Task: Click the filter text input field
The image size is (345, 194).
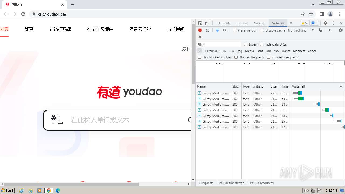Action: point(219,44)
